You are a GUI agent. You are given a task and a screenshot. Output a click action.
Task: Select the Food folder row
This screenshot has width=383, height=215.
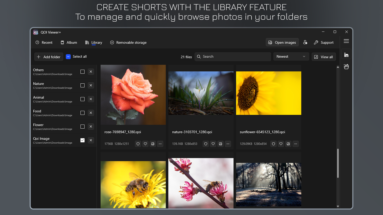coord(63,113)
